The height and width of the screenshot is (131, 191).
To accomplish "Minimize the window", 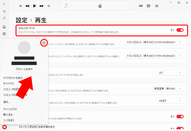I will click(x=171, y=3).
